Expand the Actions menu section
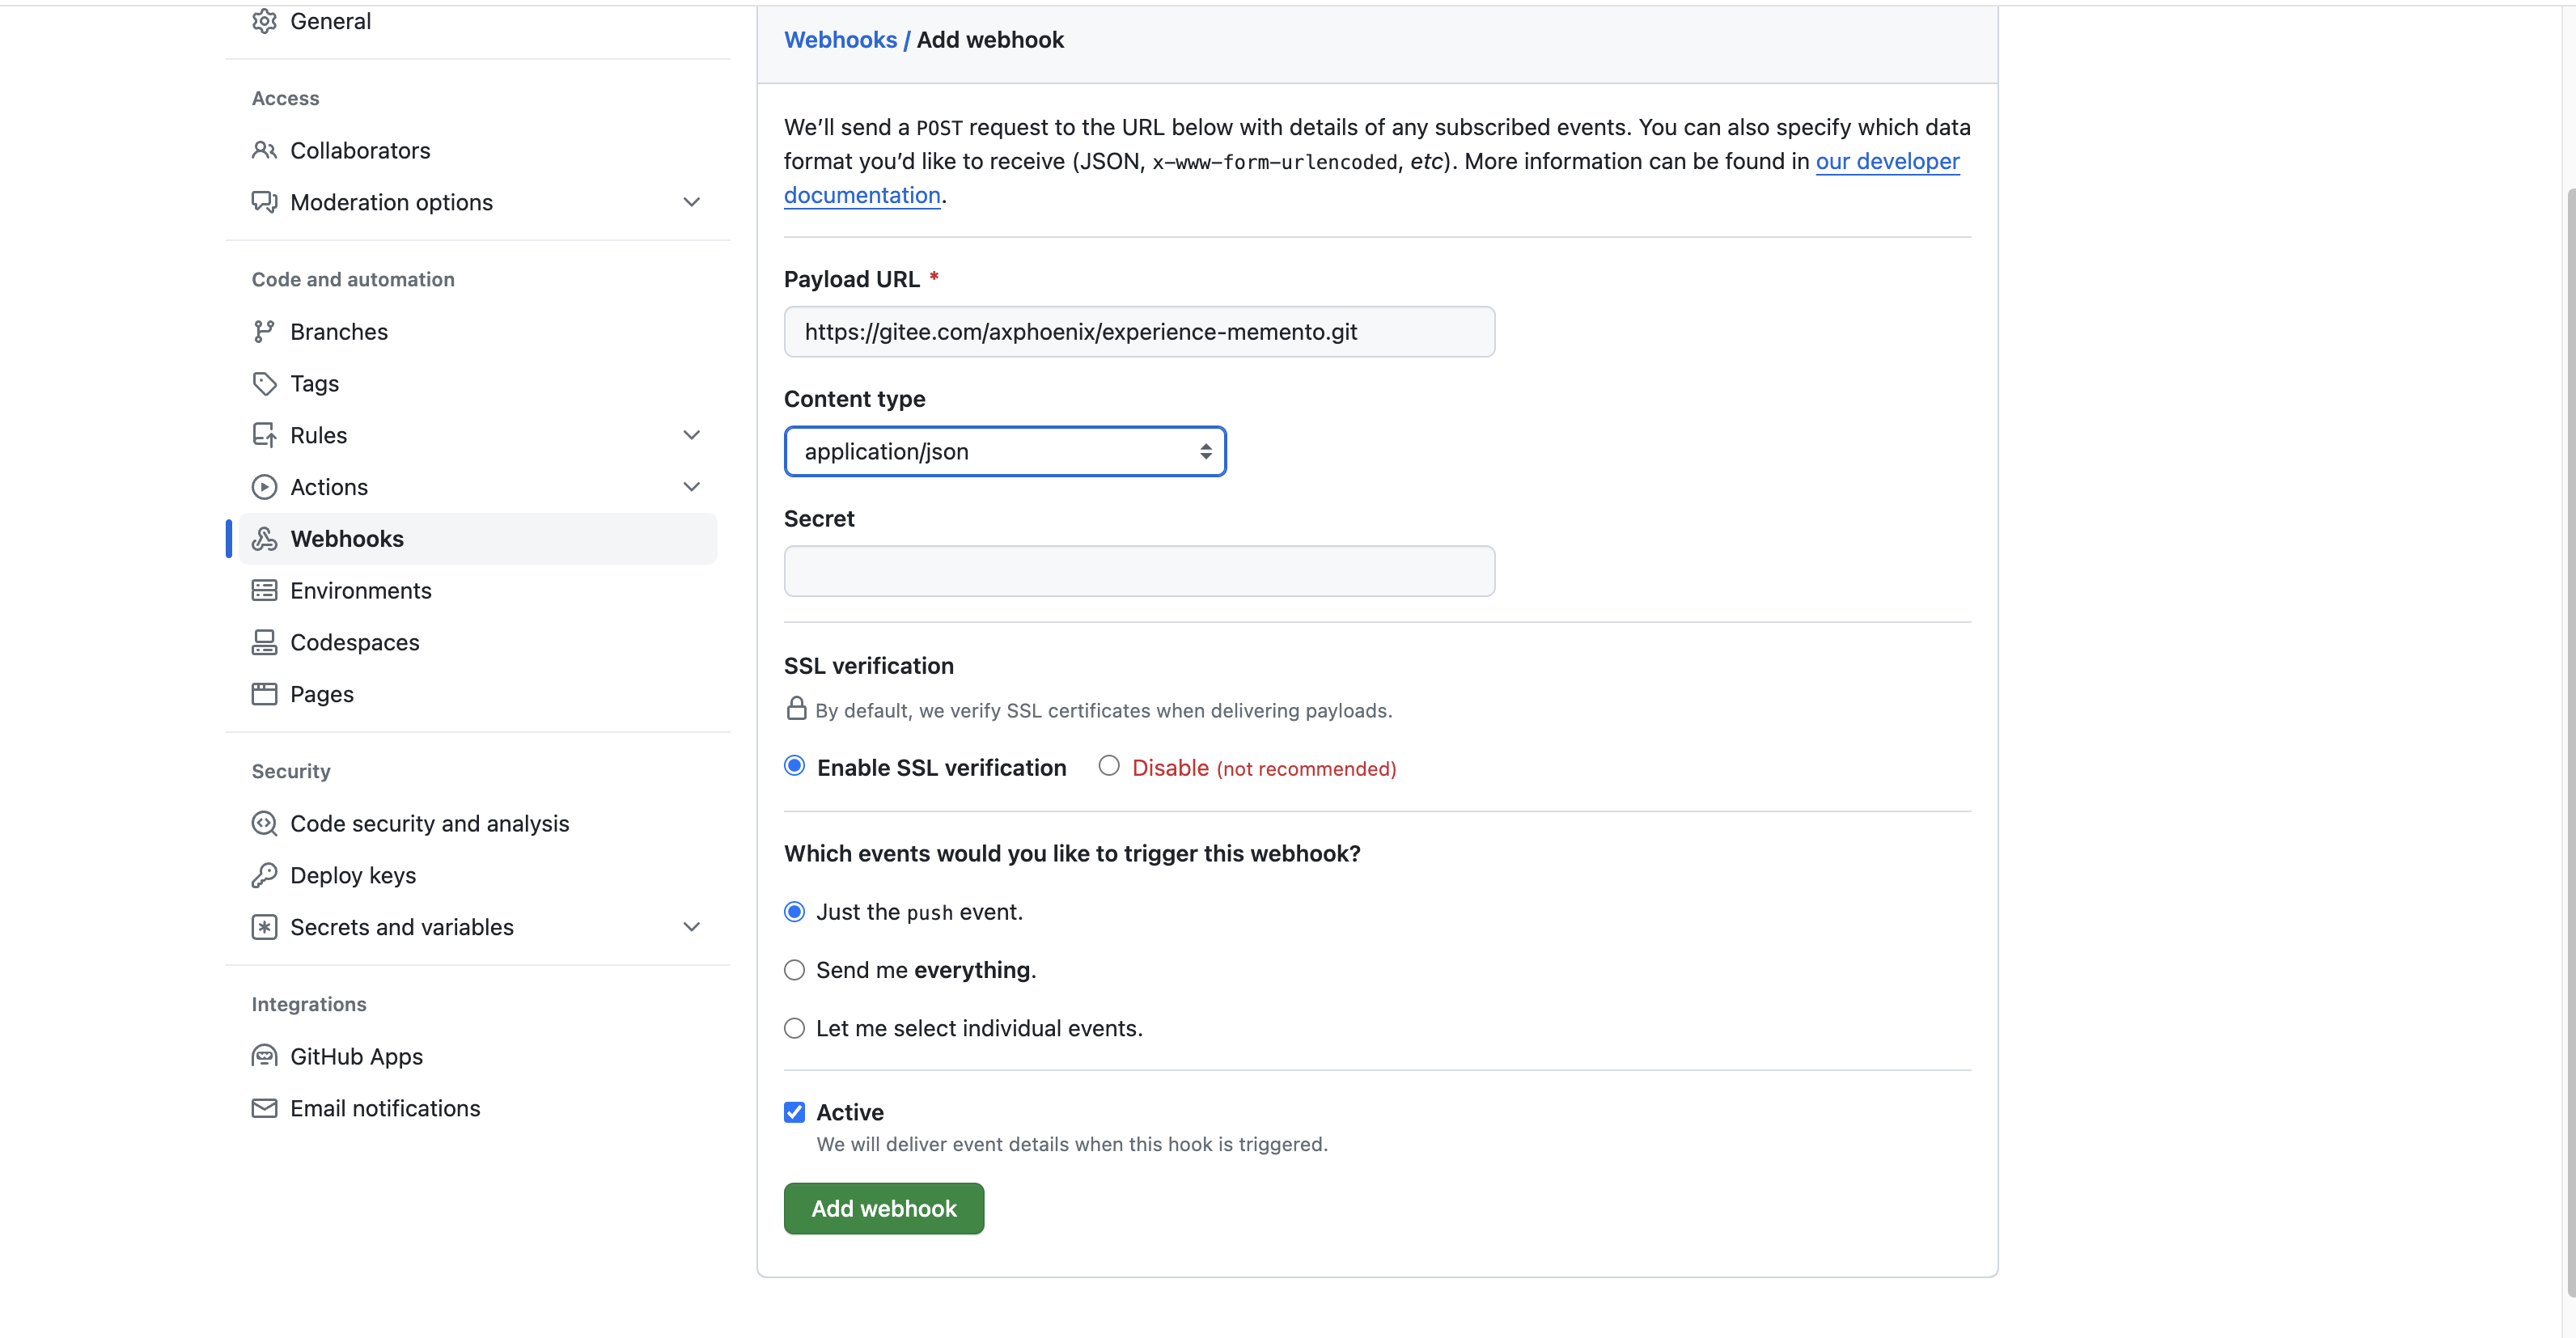Image resolution: width=2576 pixels, height=1338 pixels. coord(693,485)
